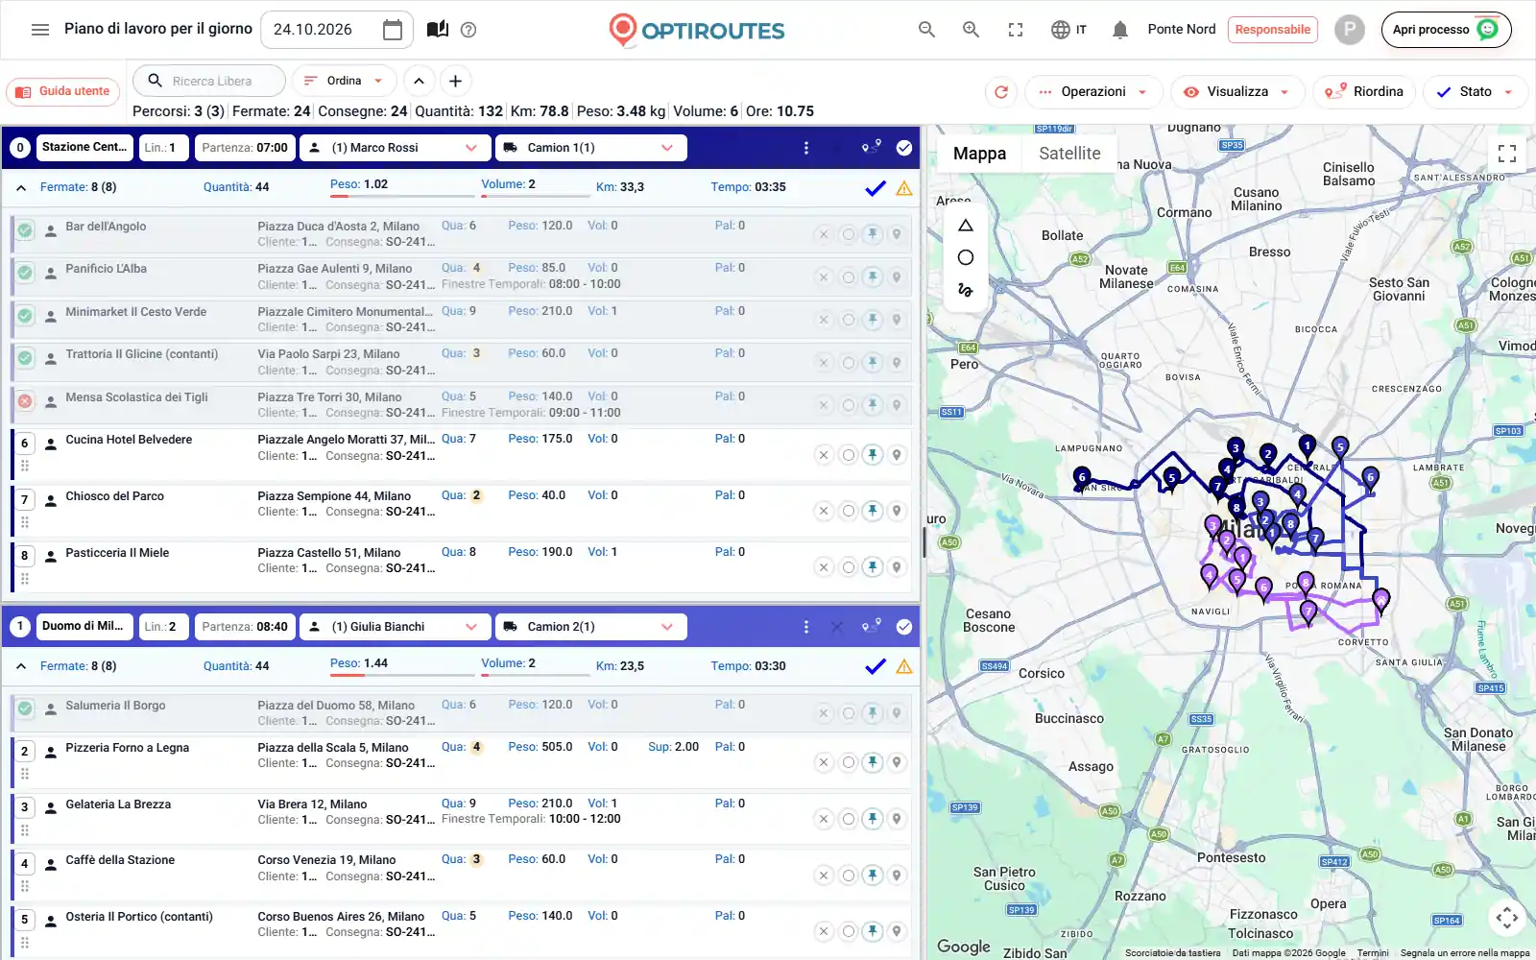Remove Pizzeria Forno a Legna stop

[824, 762]
